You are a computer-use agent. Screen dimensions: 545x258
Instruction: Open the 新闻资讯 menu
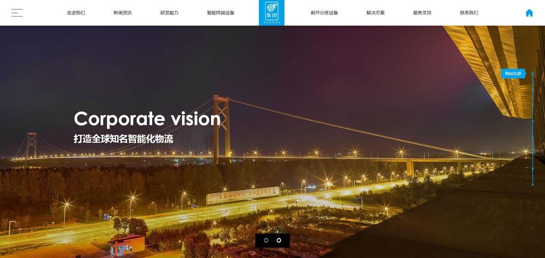coord(122,13)
